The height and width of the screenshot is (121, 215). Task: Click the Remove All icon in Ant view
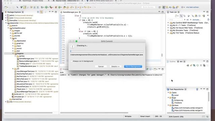[x=204, y=65]
